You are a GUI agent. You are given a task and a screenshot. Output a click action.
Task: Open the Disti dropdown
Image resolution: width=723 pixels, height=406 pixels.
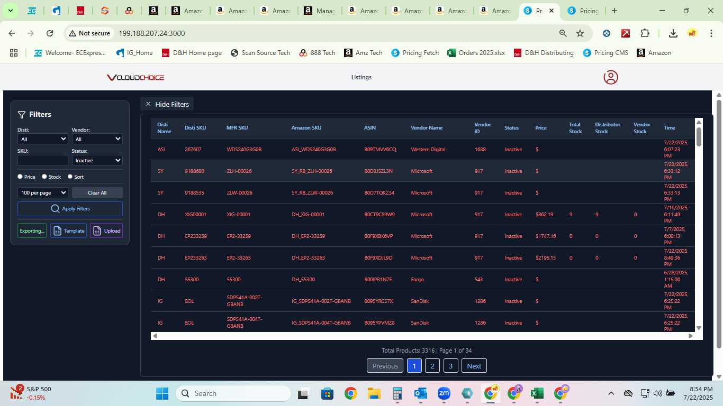43,139
